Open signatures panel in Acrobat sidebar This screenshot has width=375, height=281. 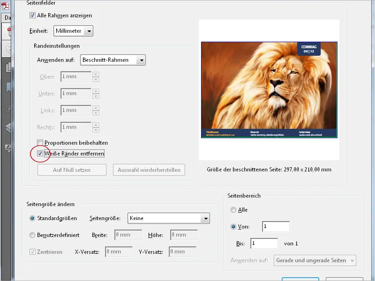point(8,148)
